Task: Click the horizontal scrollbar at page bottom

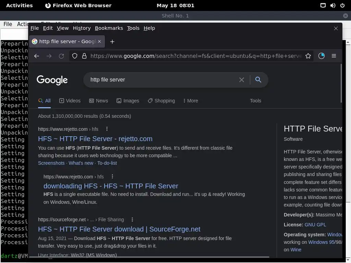Action: (149, 257)
